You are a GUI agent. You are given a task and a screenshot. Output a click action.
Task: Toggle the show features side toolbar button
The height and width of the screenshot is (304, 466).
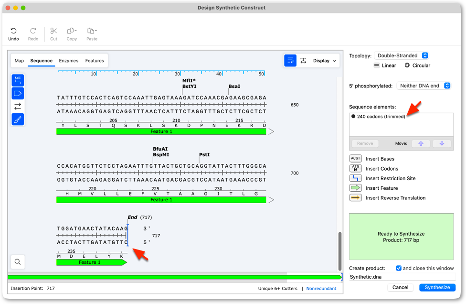[x=18, y=93]
